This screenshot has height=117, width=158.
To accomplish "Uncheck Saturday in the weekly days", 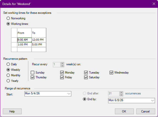I will (x=86, y=77).
